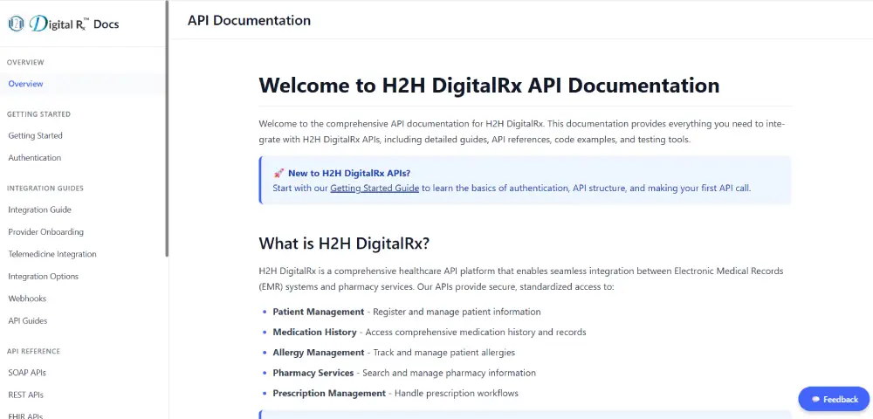
Task: Go to Authentication sidebar page
Action: (x=35, y=158)
